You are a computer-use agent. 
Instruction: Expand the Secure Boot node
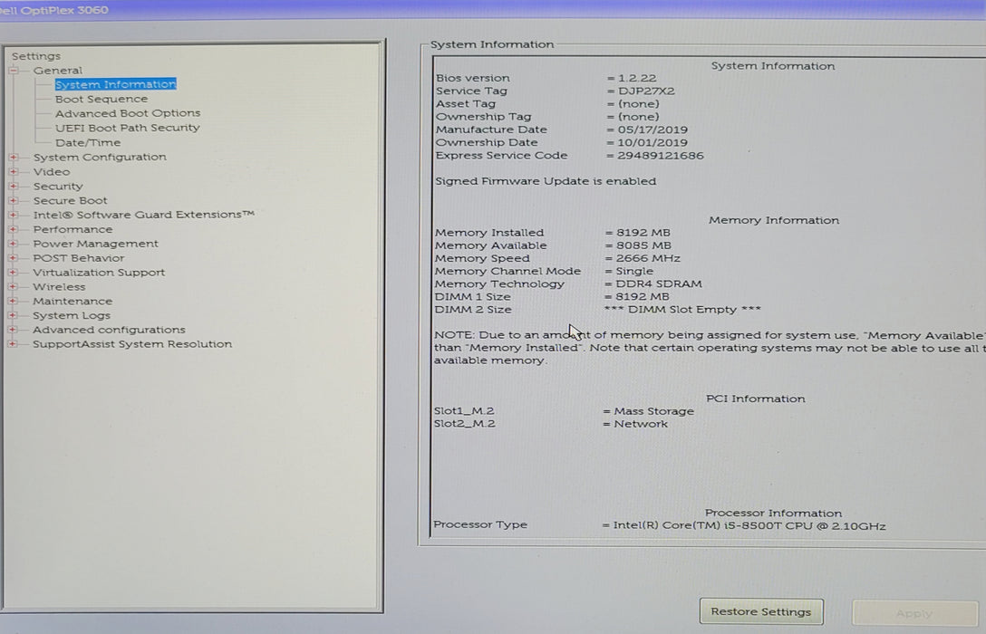click(x=14, y=200)
